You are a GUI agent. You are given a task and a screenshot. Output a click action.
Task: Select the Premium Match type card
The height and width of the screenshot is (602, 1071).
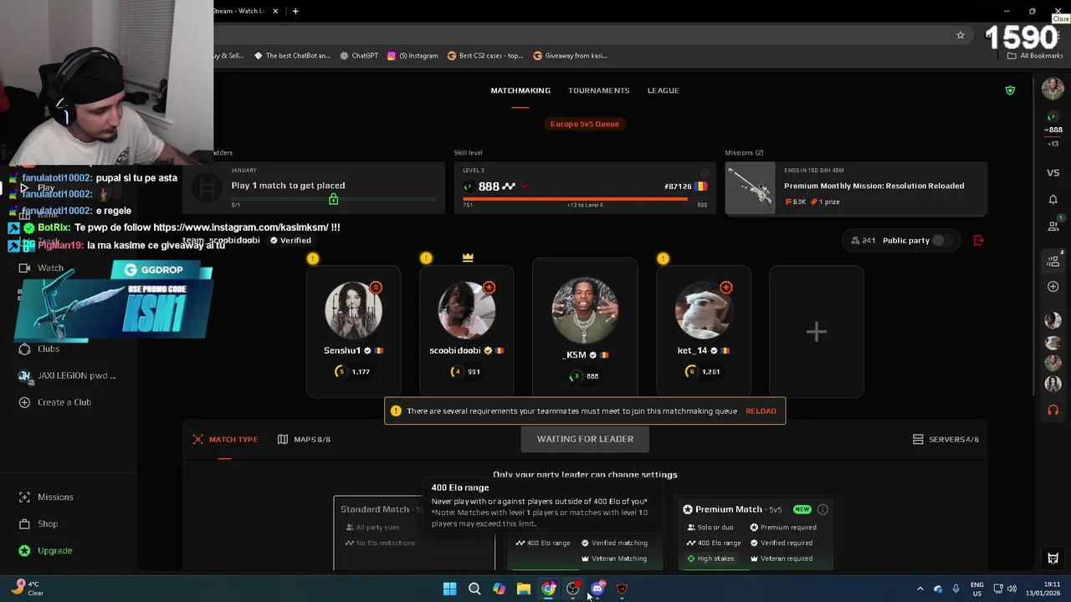pyautogui.click(x=756, y=533)
